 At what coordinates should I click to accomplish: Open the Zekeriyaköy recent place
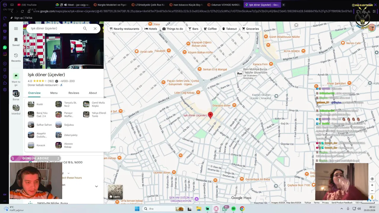[x=67, y=135]
